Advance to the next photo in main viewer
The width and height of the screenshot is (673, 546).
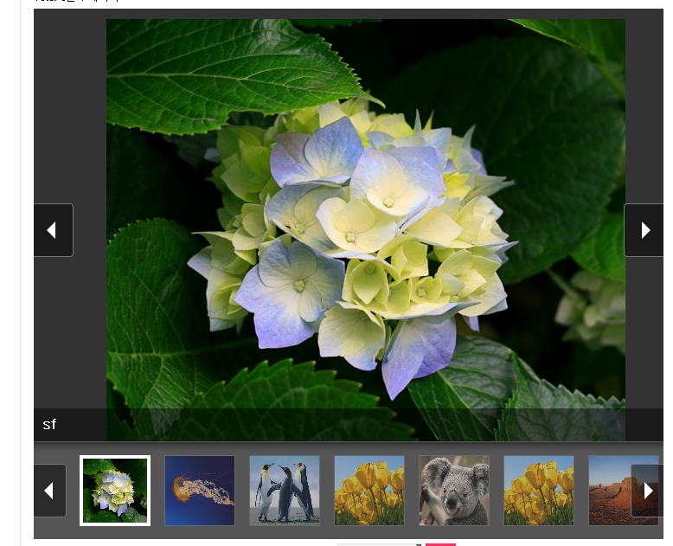click(644, 230)
